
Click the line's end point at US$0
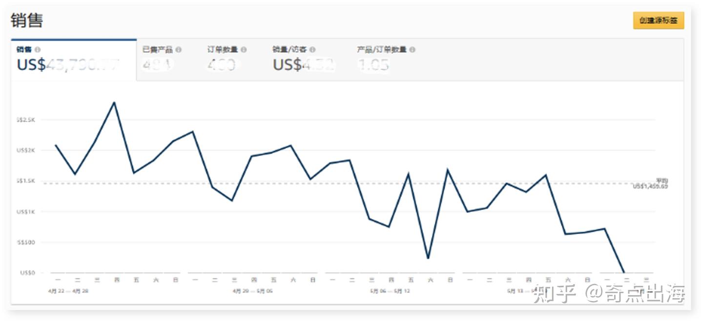tap(624, 272)
